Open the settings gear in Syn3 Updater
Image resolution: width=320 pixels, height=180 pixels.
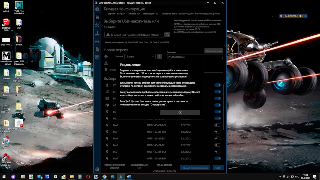[97, 169]
